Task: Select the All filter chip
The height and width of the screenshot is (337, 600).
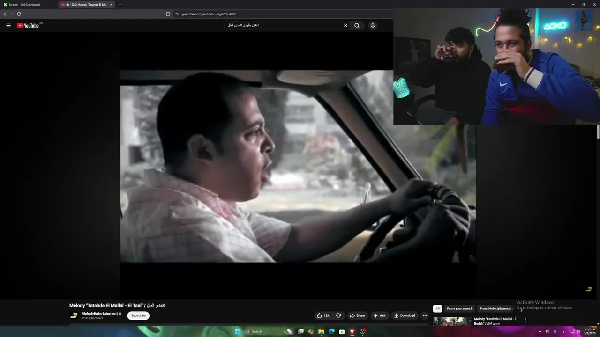Action: [x=437, y=308]
